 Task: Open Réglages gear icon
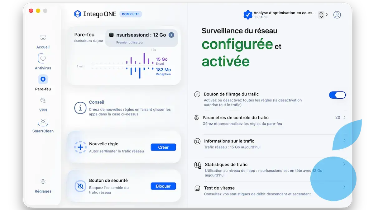43,181
